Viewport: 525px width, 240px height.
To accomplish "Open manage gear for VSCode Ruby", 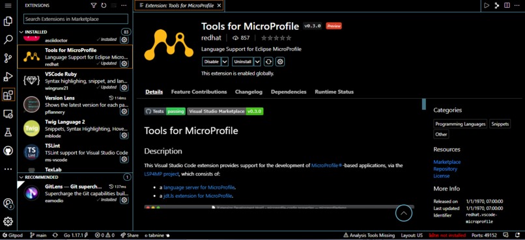I will click(x=124, y=88).
